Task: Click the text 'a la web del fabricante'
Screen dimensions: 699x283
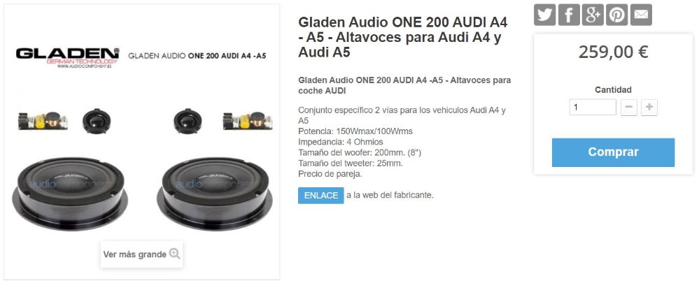Action: (390, 195)
